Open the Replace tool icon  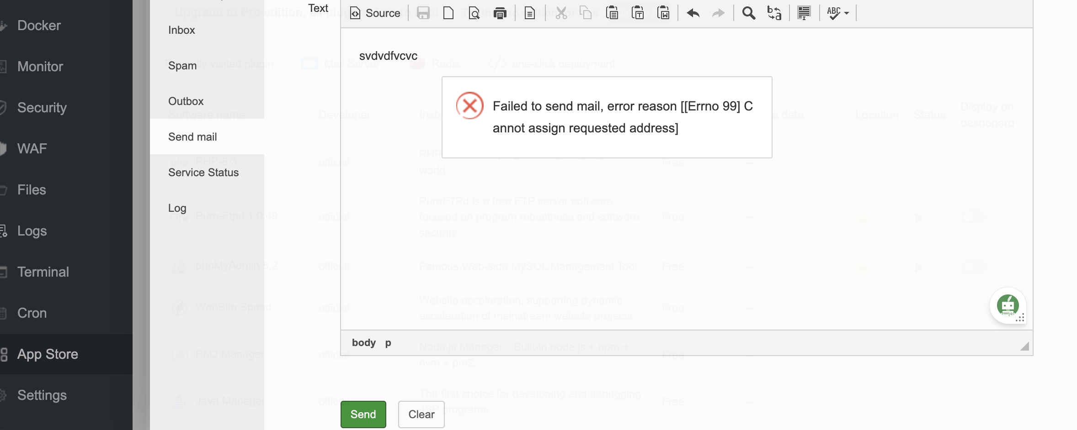click(774, 13)
